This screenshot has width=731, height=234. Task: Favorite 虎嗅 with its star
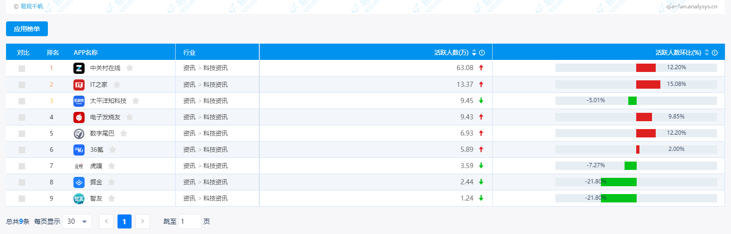click(x=112, y=165)
